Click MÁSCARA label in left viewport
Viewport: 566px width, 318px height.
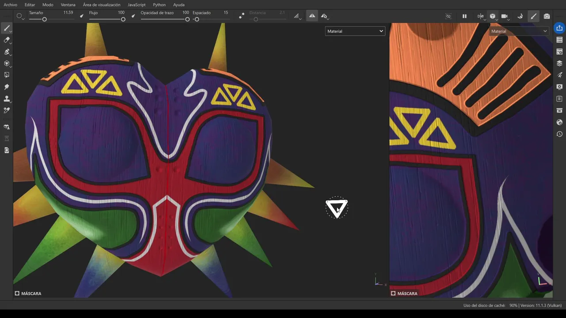click(31, 293)
